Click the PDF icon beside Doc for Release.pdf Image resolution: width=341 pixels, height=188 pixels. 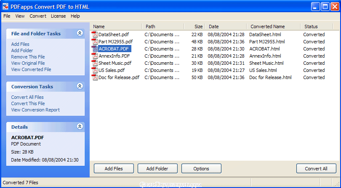coord(95,77)
